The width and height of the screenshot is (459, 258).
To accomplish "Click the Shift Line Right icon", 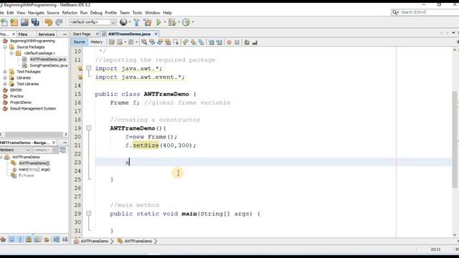I will click(219, 42).
